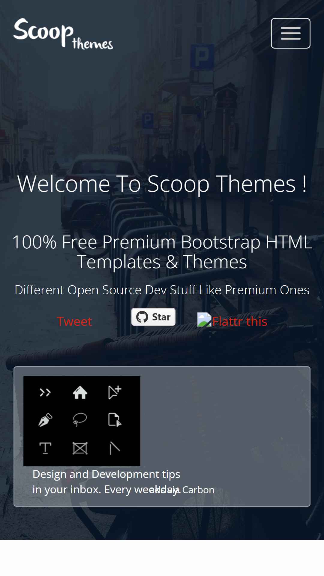Click the angled line tool icon

tap(115, 448)
